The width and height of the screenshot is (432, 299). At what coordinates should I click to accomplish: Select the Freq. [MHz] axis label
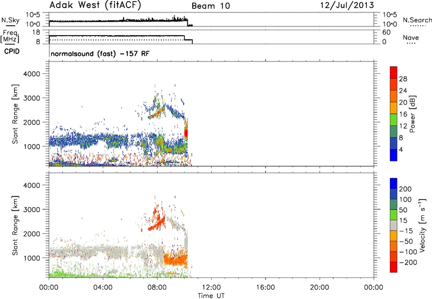tap(10, 36)
